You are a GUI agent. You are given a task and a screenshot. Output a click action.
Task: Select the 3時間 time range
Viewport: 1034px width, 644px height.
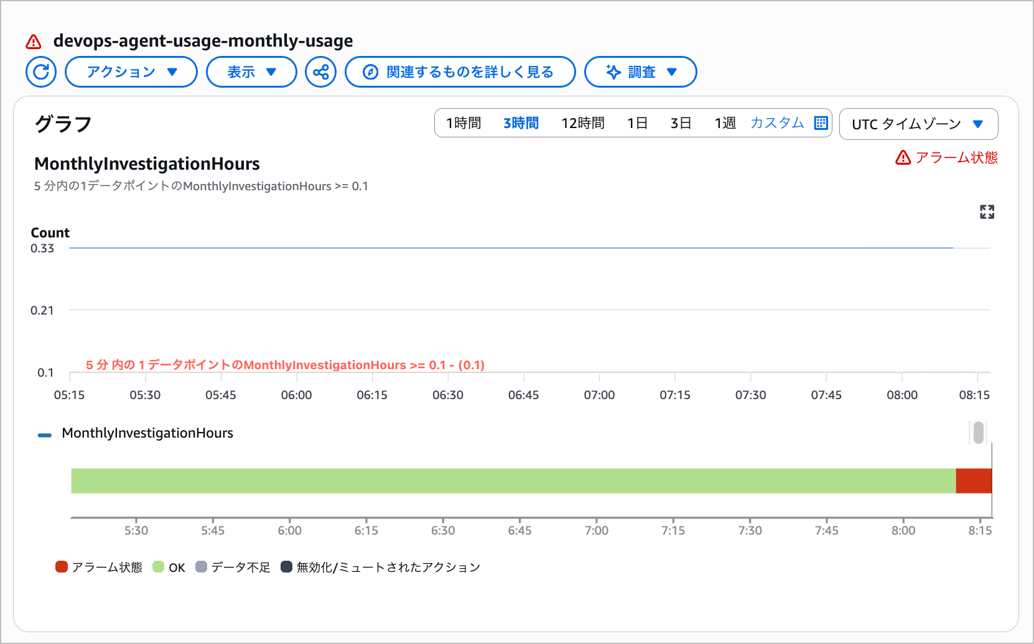tap(521, 123)
